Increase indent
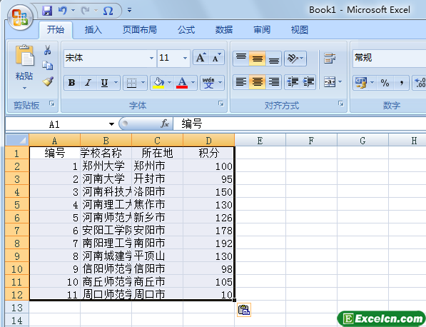This screenshot has height=327, width=426. coord(308,82)
